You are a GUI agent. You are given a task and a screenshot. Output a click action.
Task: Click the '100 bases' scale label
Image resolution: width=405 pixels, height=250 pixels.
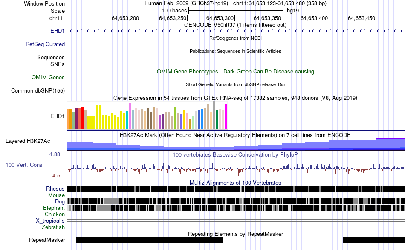click(174, 11)
